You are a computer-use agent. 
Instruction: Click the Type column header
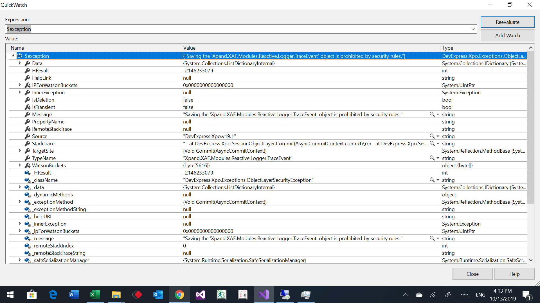(484, 48)
